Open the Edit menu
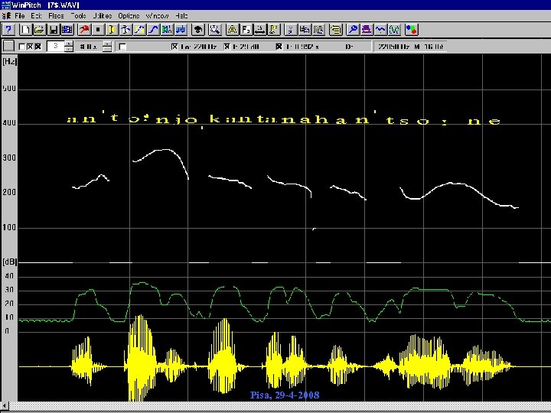 (36, 16)
